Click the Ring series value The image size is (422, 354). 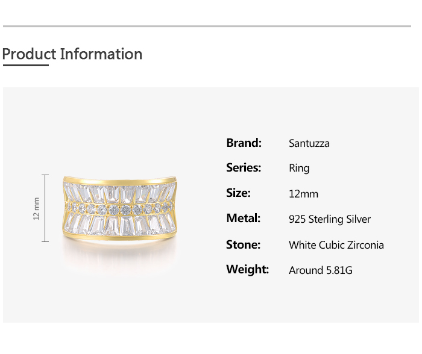point(299,169)
